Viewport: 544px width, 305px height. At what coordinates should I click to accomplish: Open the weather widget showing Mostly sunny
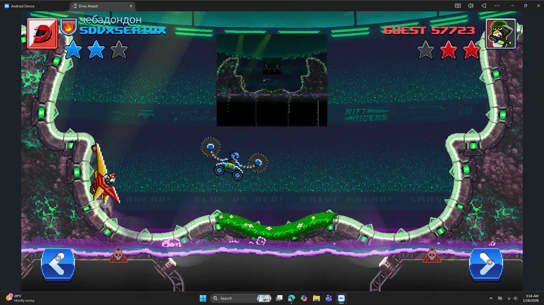coord(21,298)
